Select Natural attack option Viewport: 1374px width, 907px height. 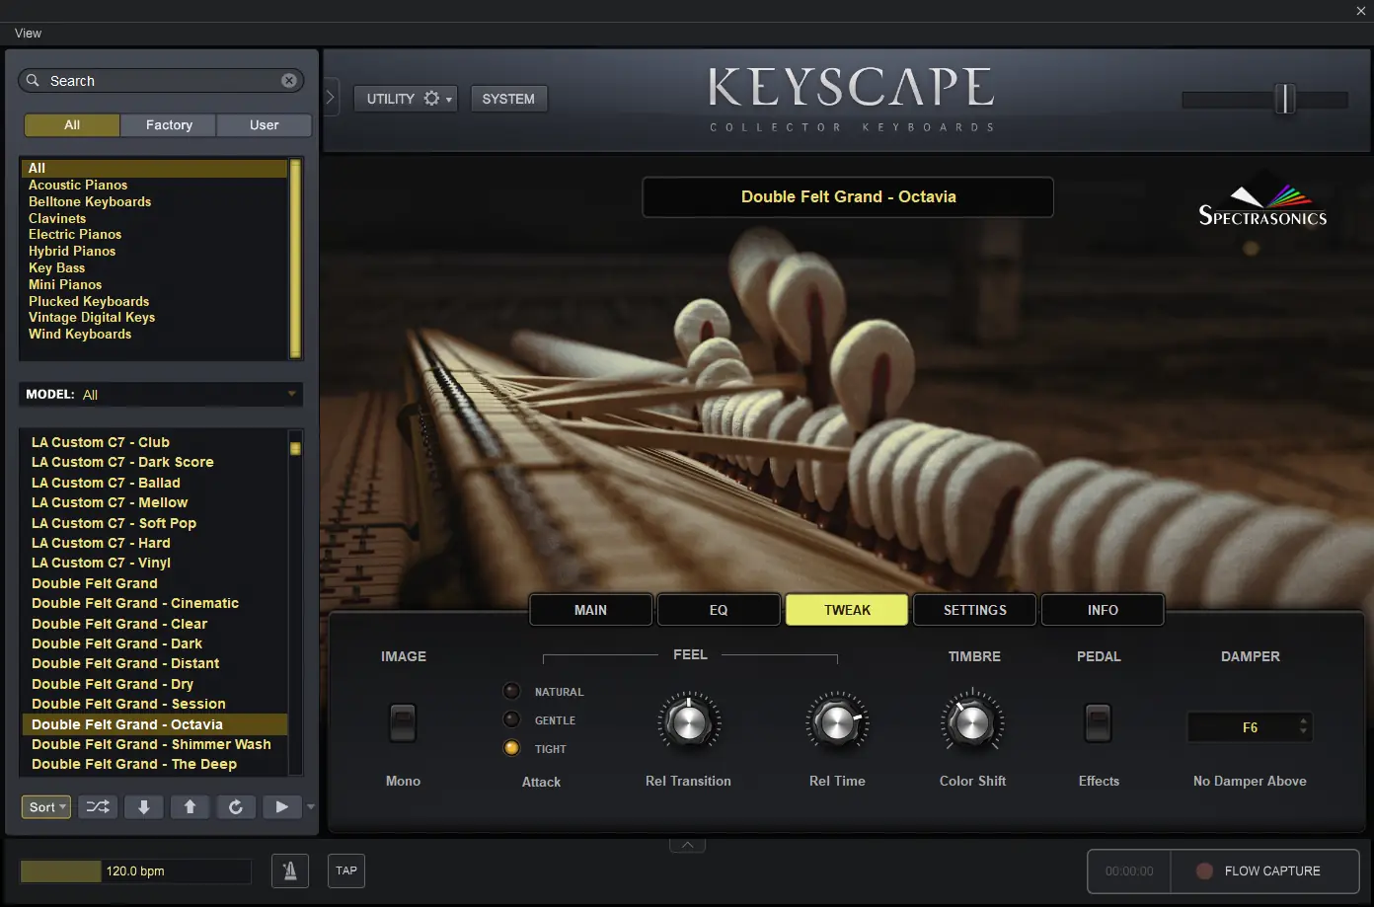coord(511,691)
